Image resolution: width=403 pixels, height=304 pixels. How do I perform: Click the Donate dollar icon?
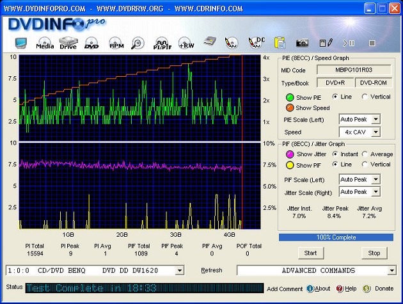click(367, 289)
